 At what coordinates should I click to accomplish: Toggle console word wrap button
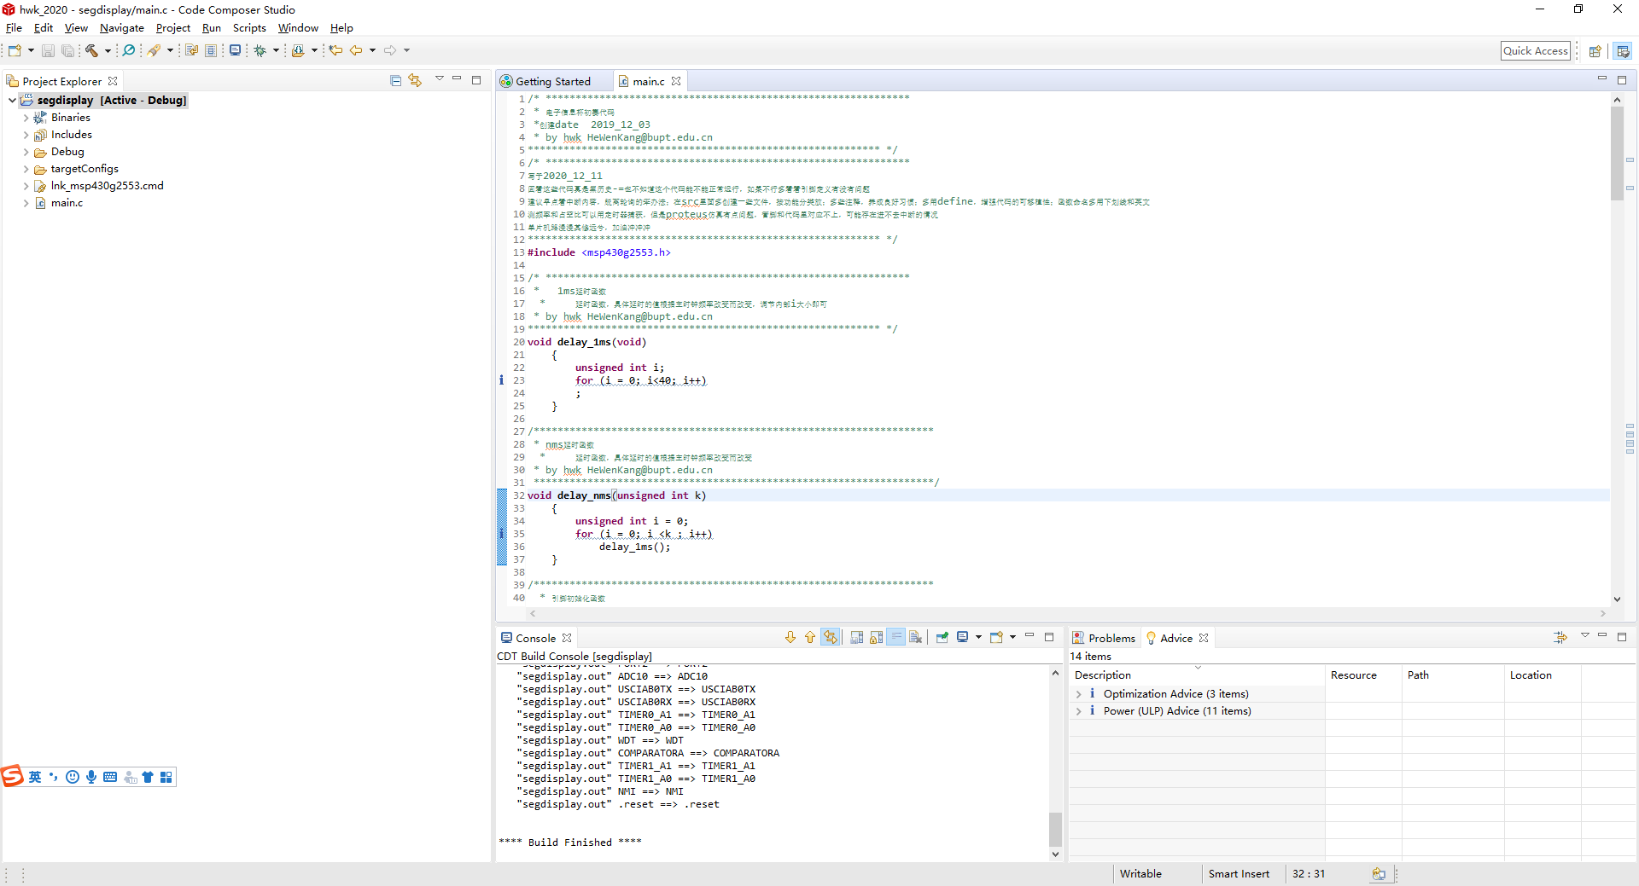pyautogui.click(x=895, y=638)
